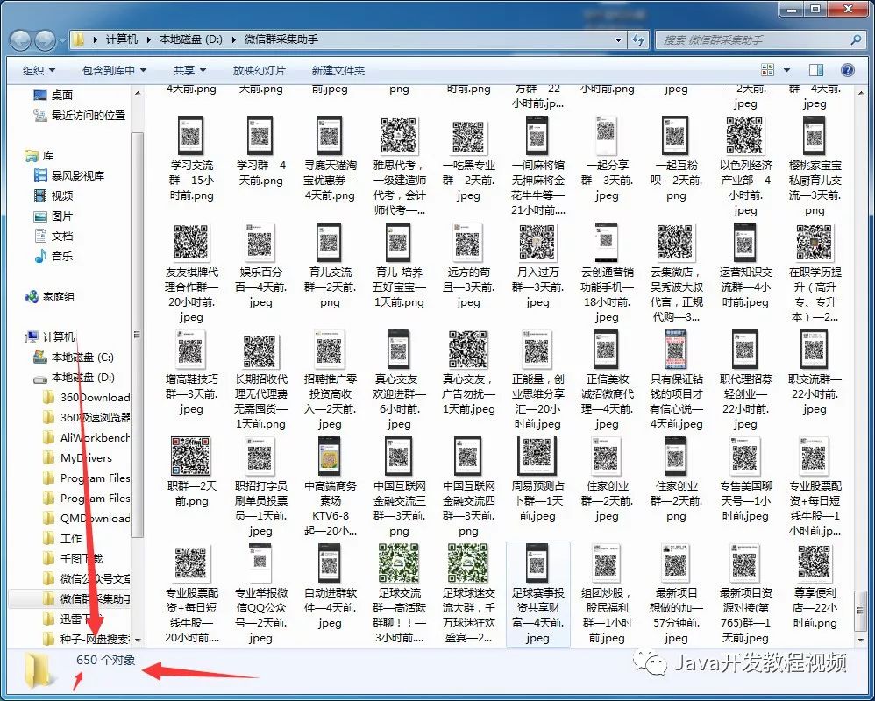Select 家庭组 in navigation pane
875x701 pixels.
click(50, 297)
